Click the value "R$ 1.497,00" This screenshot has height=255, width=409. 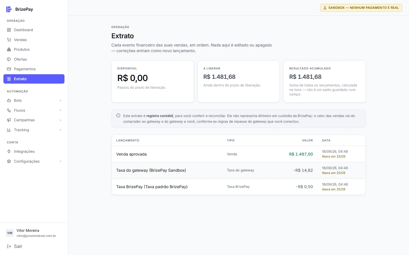[301, 154]
